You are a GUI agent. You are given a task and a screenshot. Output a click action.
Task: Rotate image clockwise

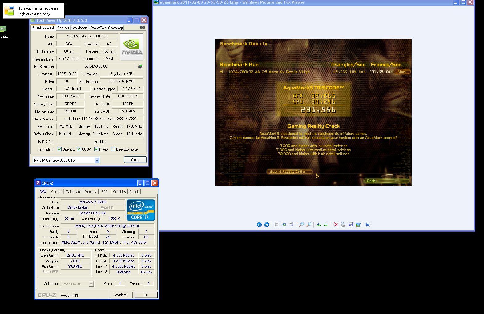[x=319, y=225]
